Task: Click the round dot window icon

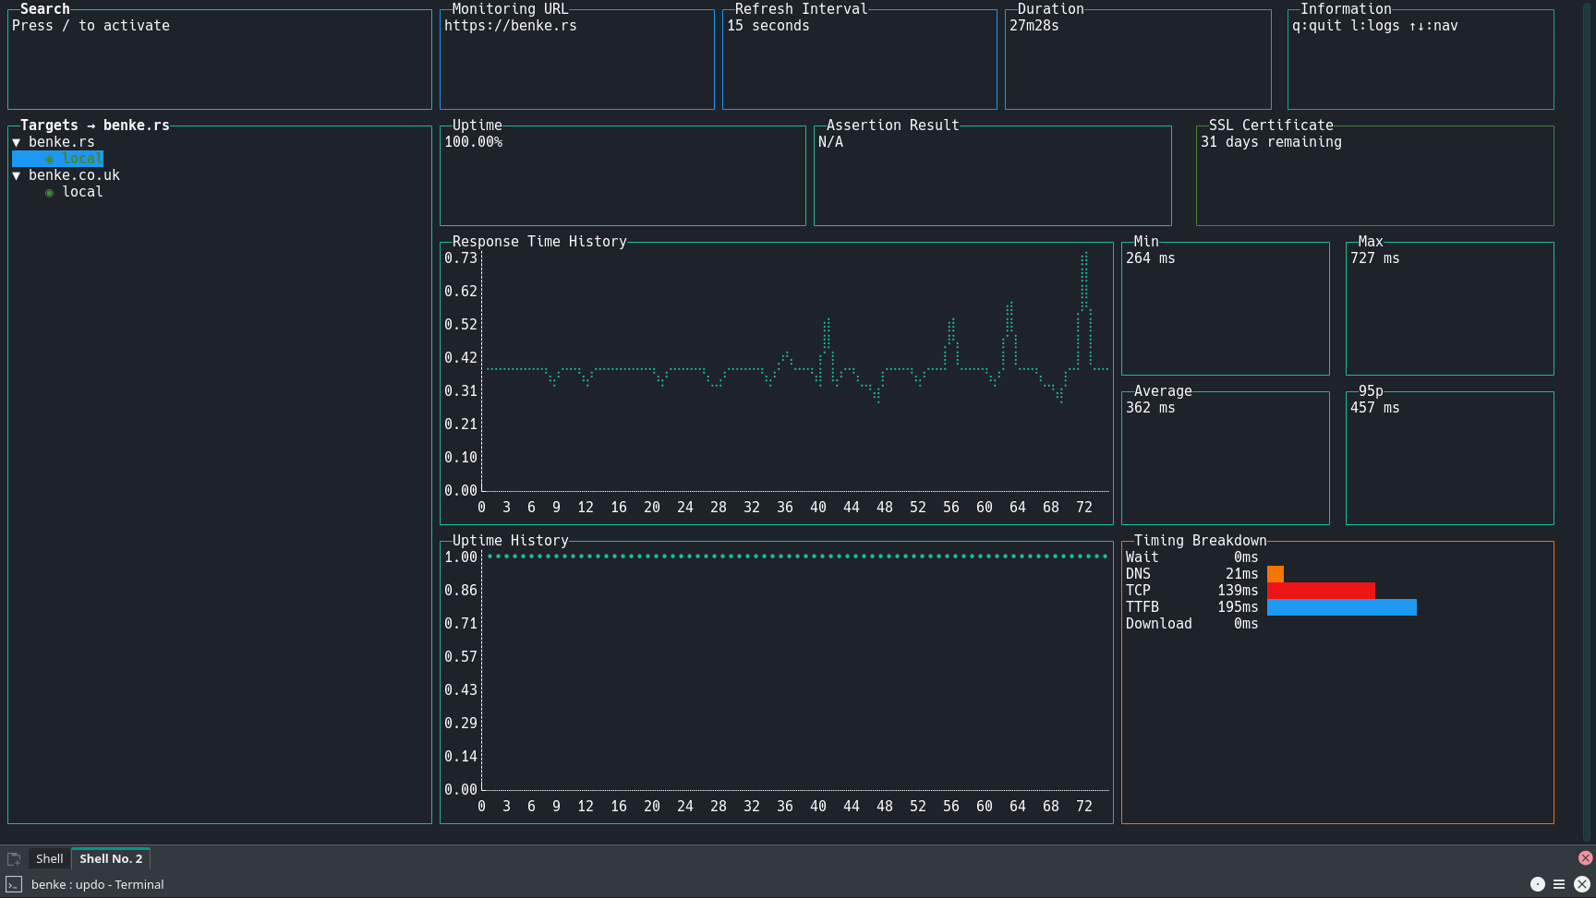Action: click(1537, 884)
